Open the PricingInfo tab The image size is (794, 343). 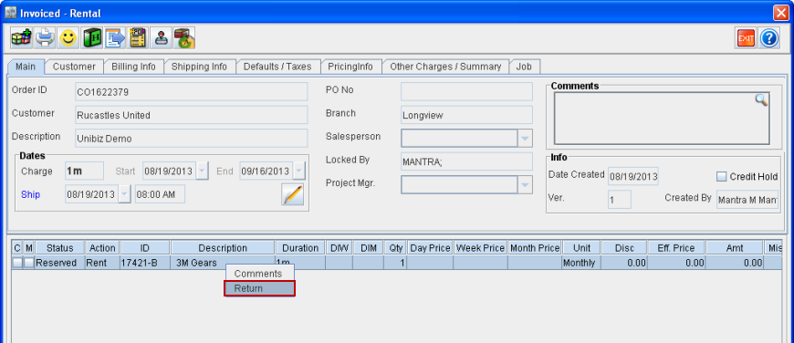coord(350,67)
